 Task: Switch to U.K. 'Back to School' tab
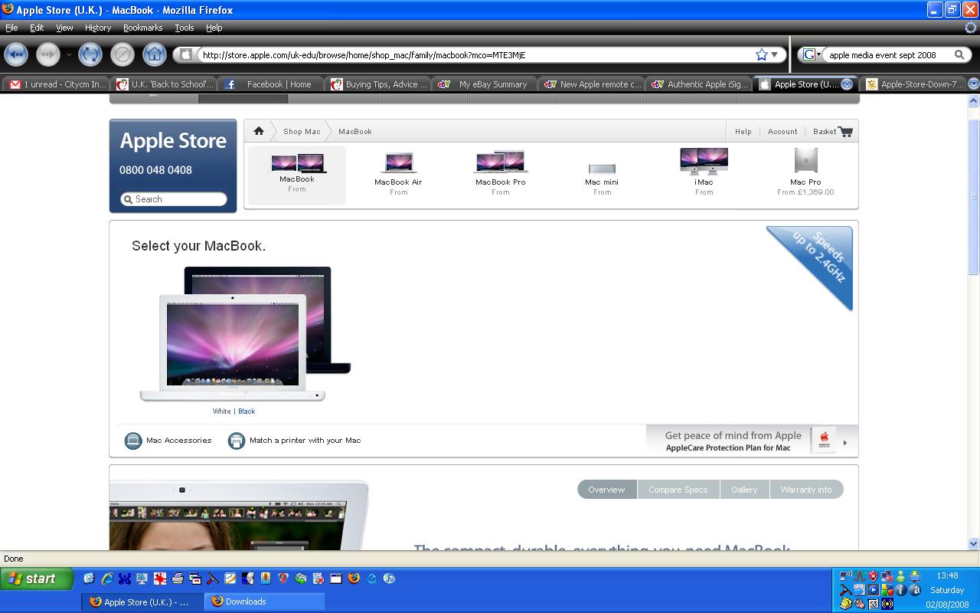tap(165, 84)
